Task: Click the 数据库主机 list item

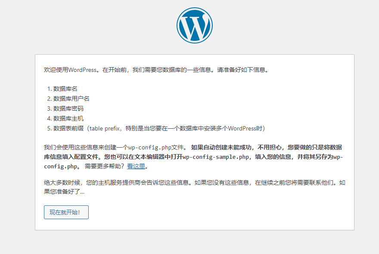Action: [x=68, y=118]
